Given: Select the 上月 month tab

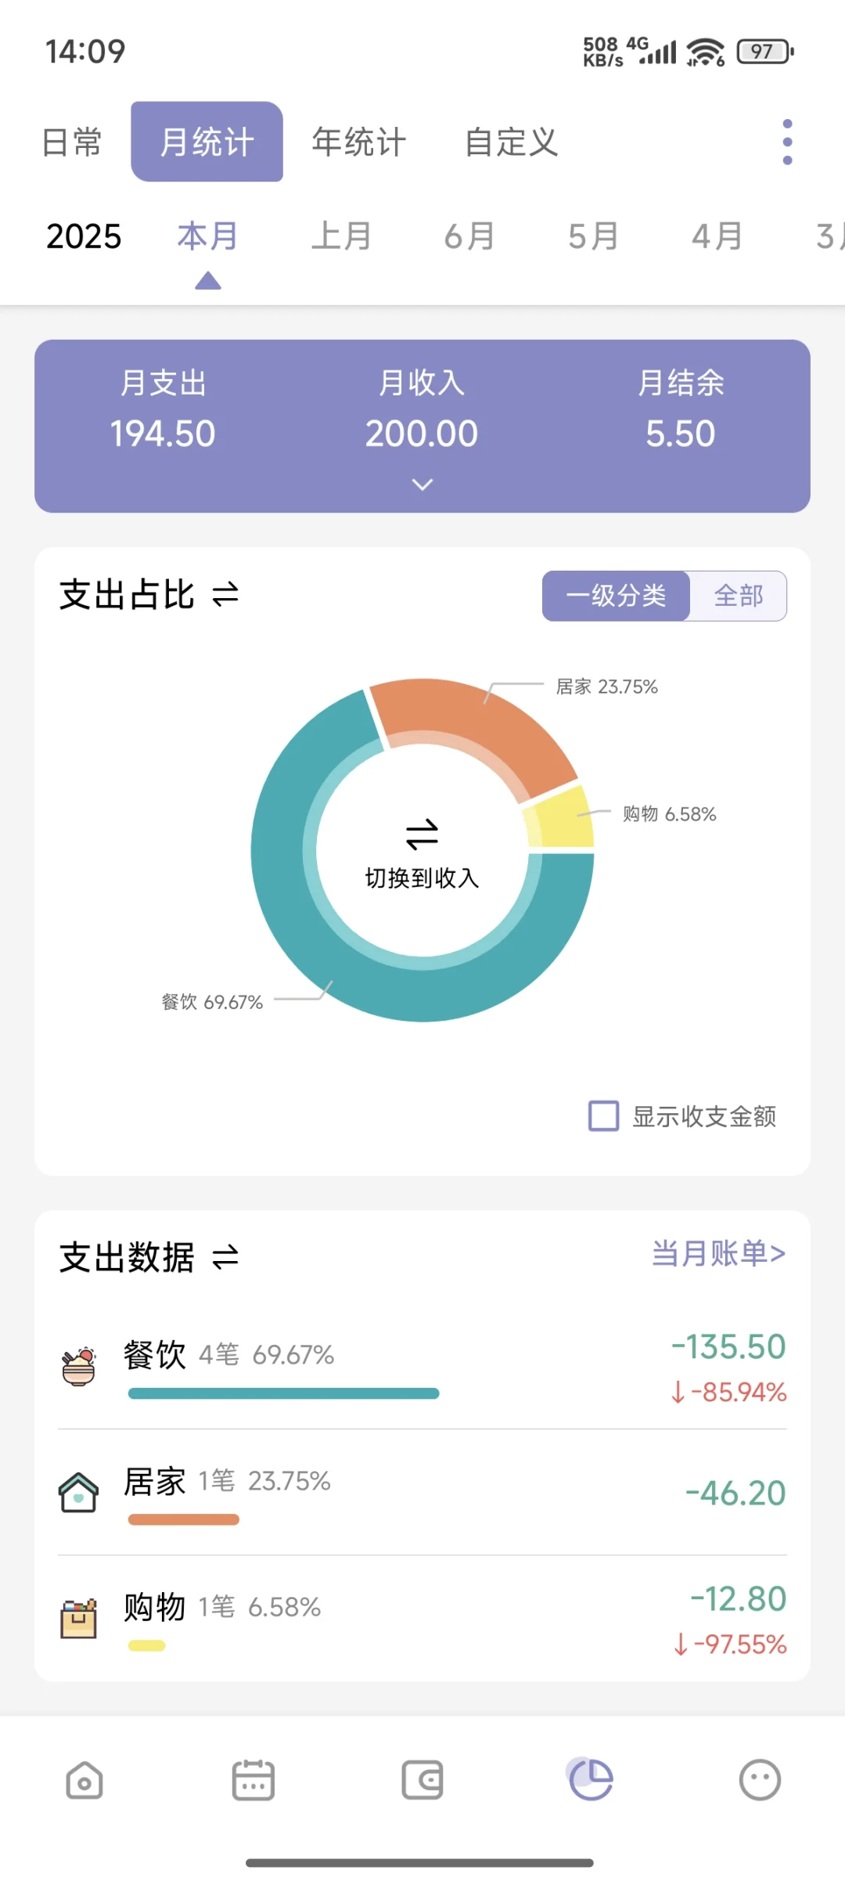Looking at the screenshot, I should point(341,236).
